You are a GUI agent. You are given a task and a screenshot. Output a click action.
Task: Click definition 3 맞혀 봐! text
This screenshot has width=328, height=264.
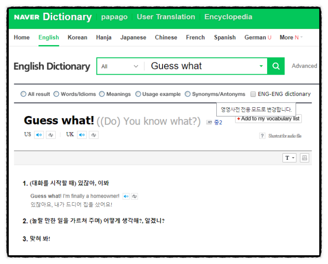tap(40, 239)
